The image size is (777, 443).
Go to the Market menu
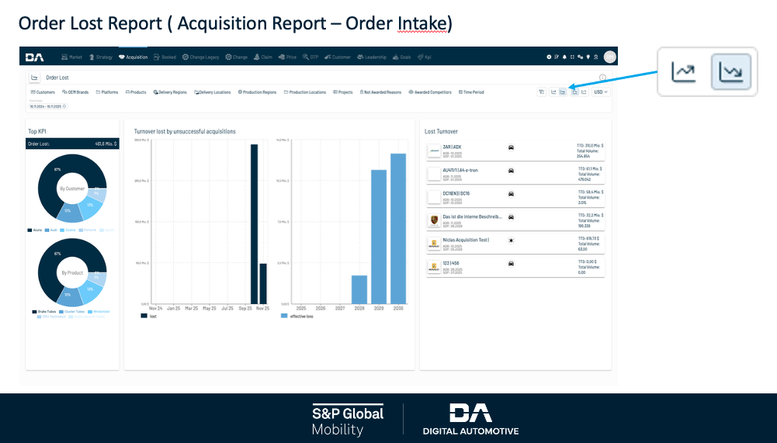point(72,57)
